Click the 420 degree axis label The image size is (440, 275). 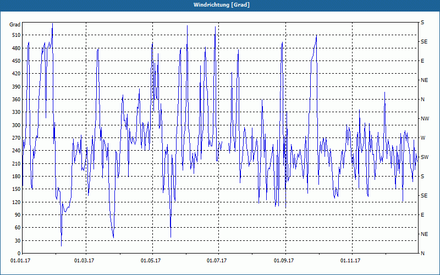pos(16,74)
